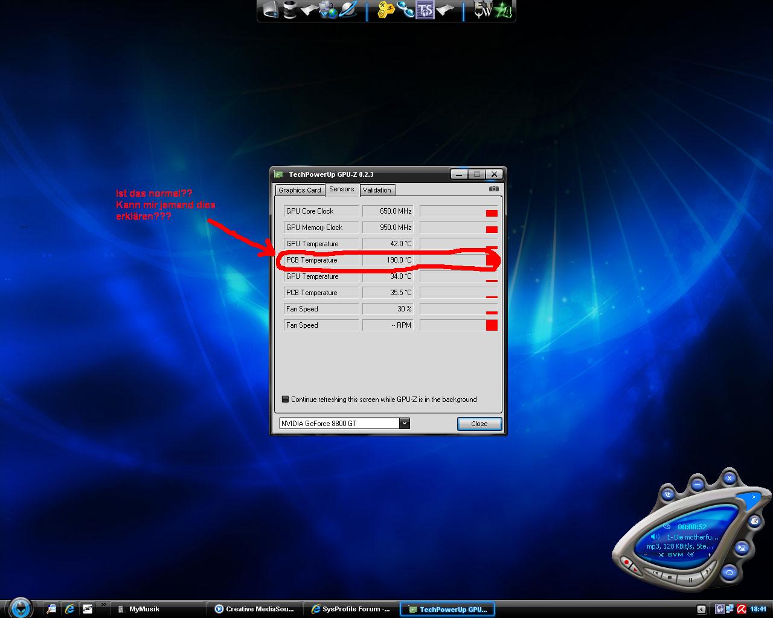Click the GPU Core Clock sensor graph
Screen dimensions: 773x618
[459, 211]
